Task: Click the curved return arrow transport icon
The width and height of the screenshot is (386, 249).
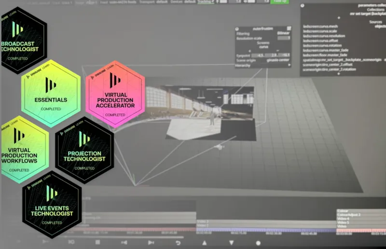Action: 178,243
